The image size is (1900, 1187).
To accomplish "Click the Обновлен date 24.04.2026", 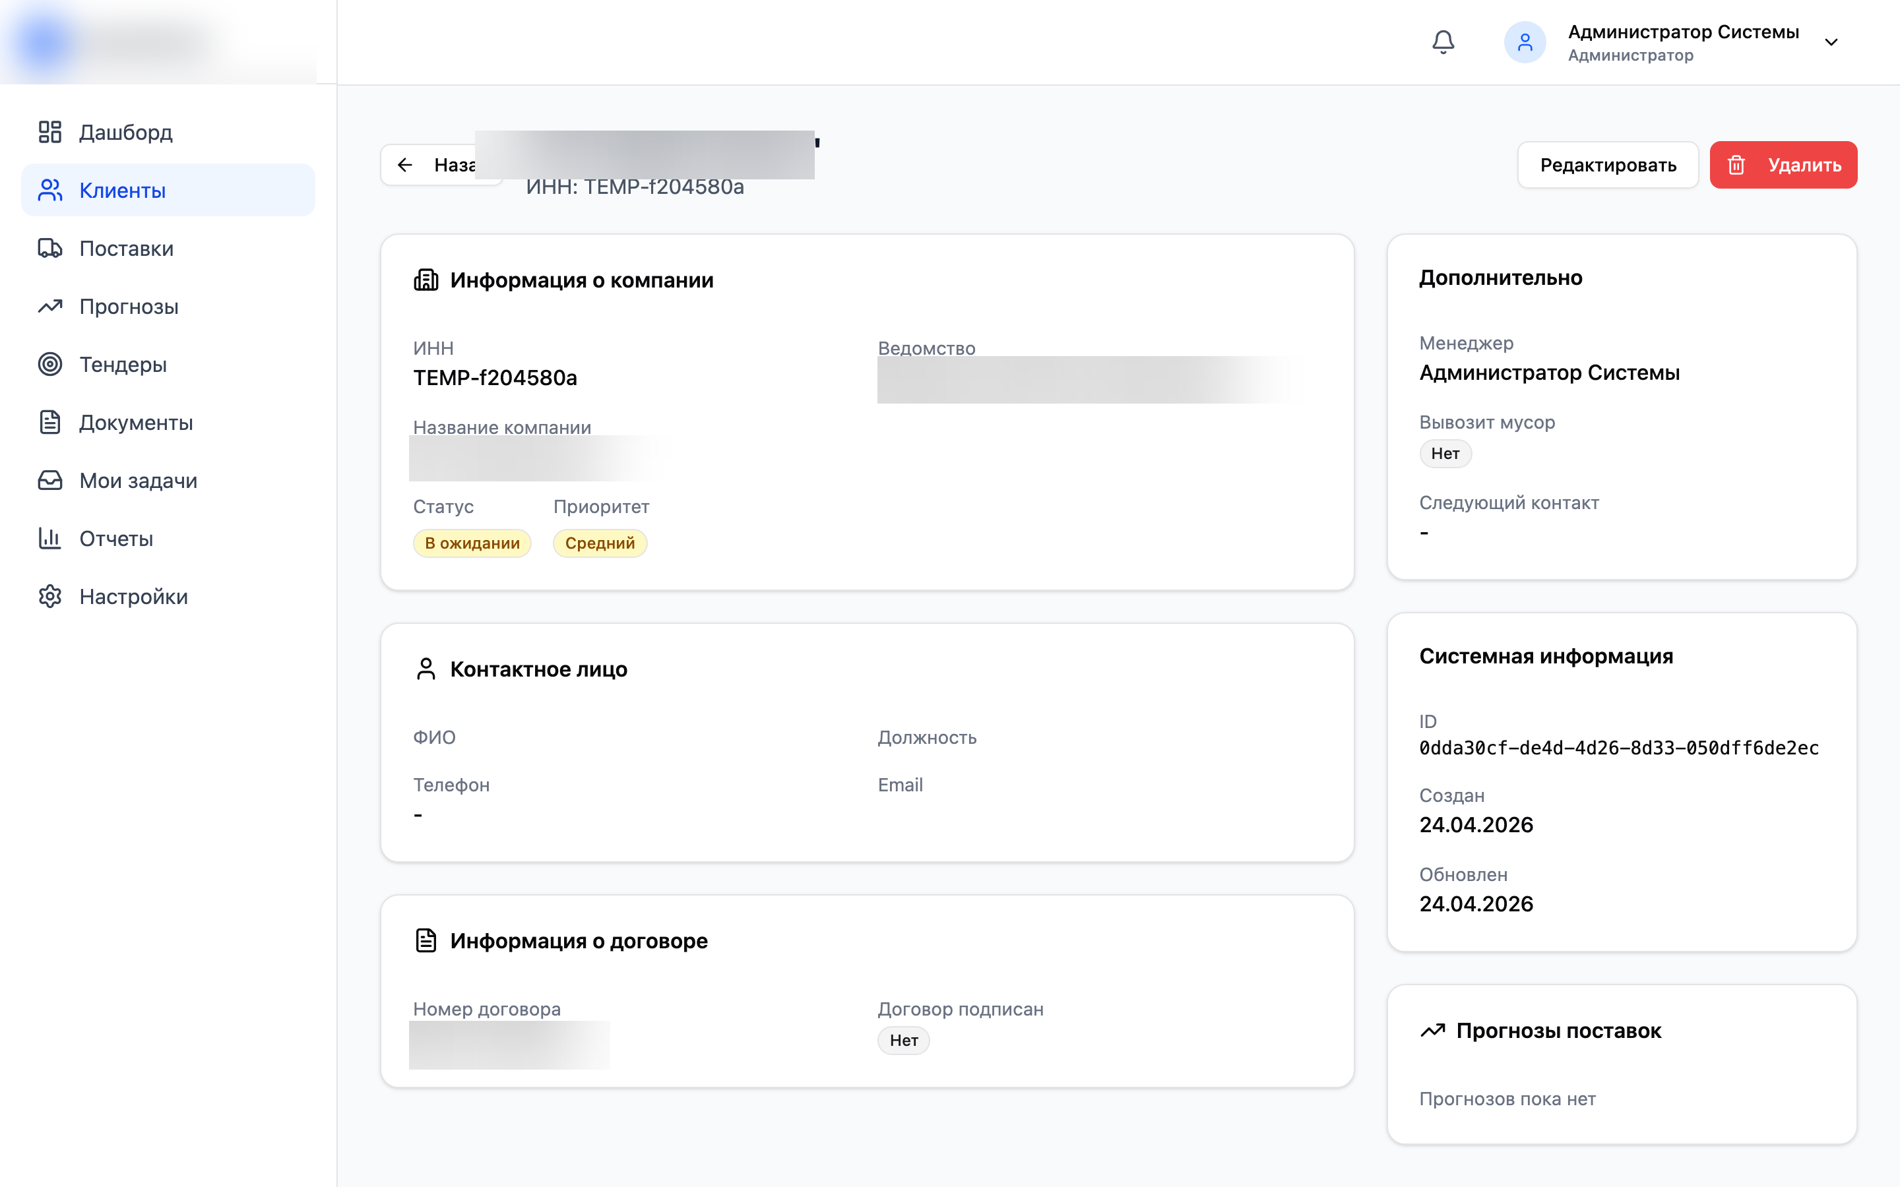I will [x=1476, y=903].
